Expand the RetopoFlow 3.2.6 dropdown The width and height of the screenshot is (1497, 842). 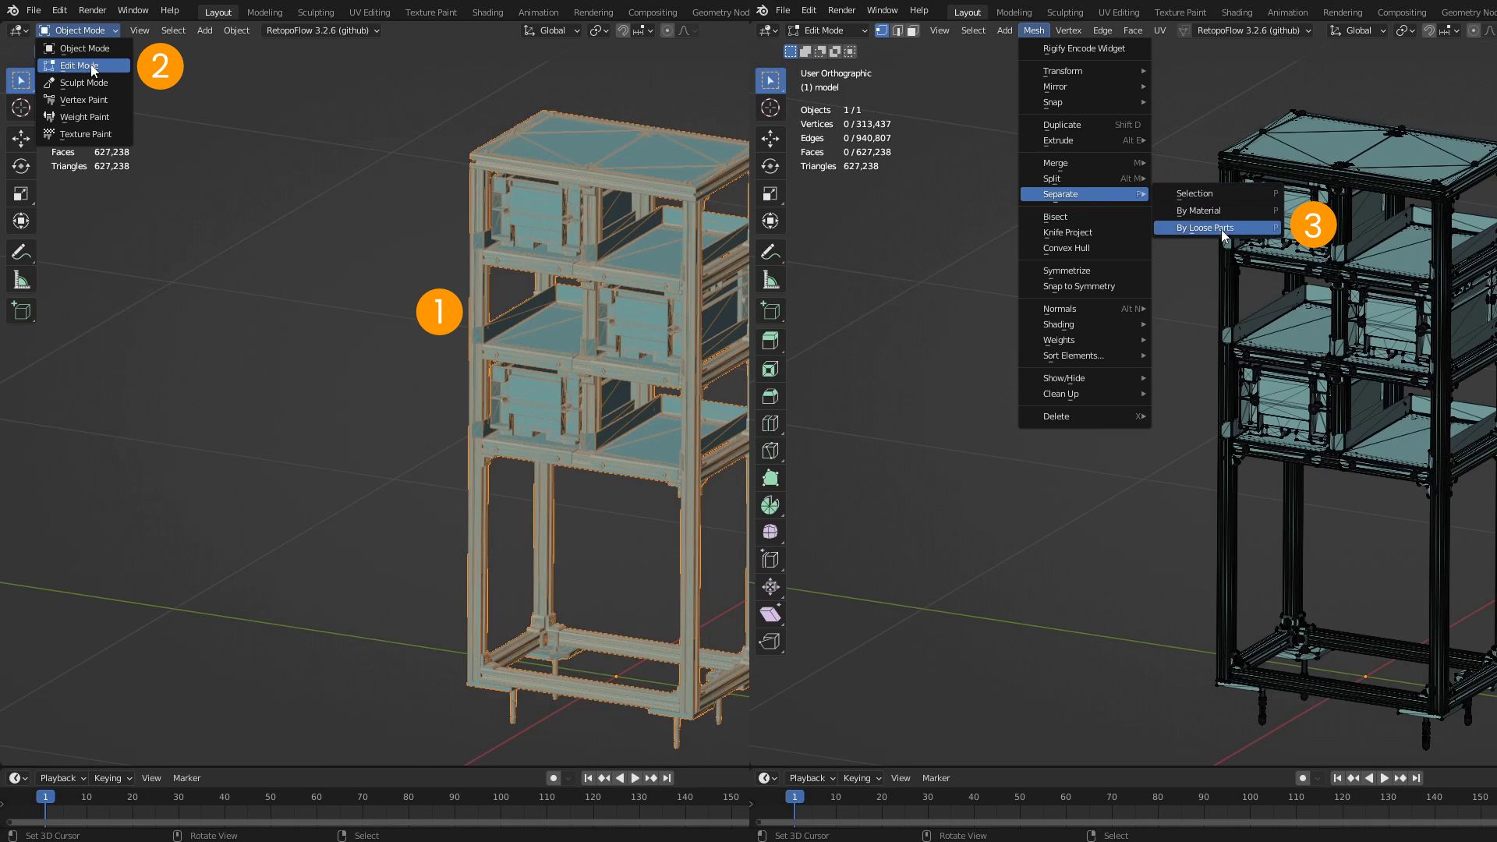coord(321,30)
